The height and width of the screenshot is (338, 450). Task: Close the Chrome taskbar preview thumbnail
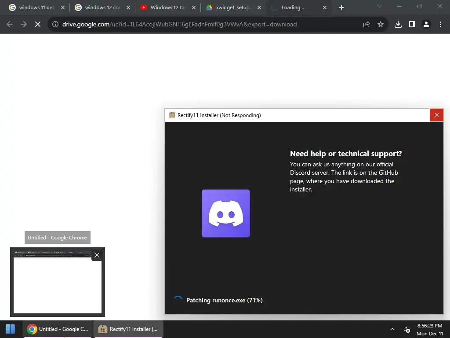point(97,255)
